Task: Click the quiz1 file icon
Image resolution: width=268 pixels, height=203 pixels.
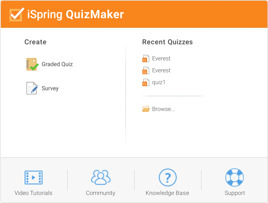Action: 146,83
